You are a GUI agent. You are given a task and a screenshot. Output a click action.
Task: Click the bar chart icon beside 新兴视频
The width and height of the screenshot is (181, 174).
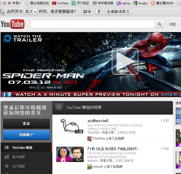6,157
